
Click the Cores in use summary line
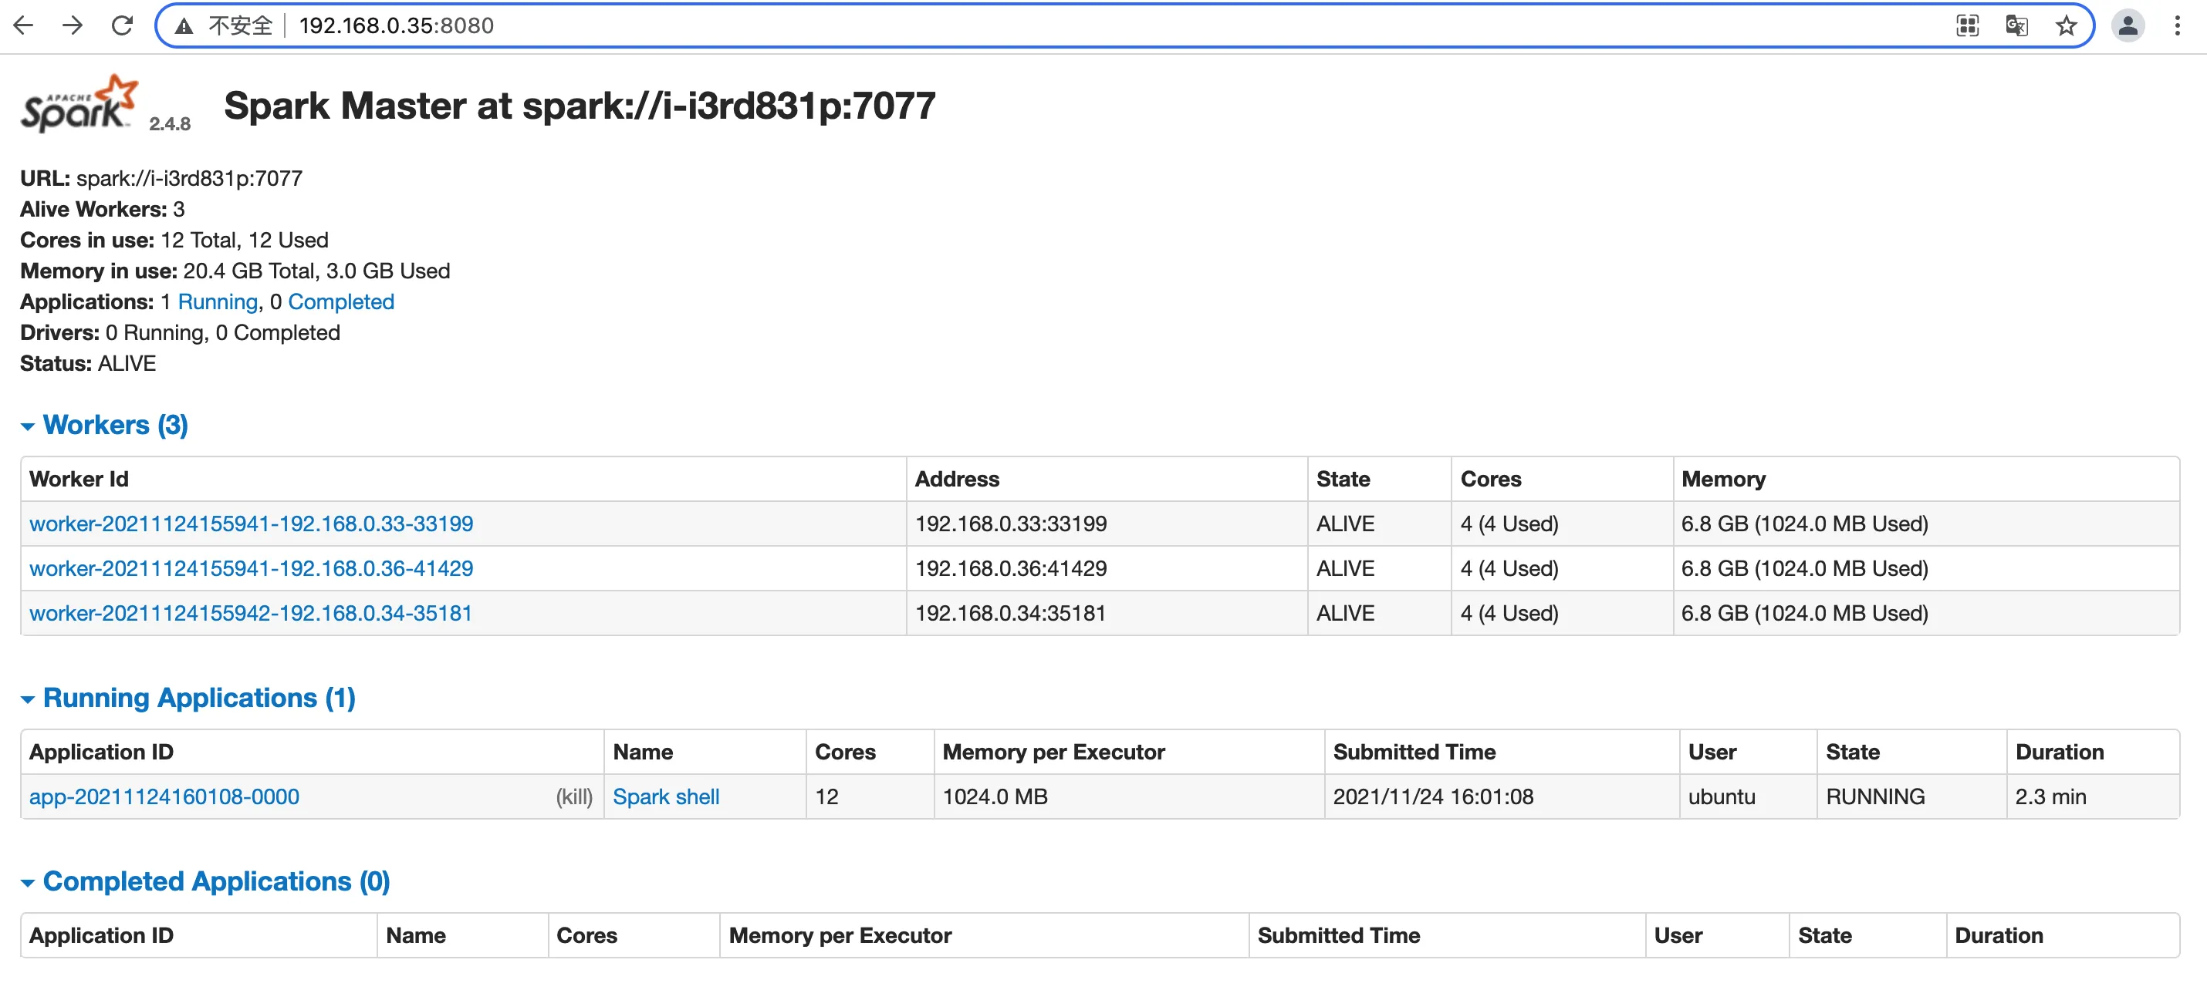[x=174, y=240]
